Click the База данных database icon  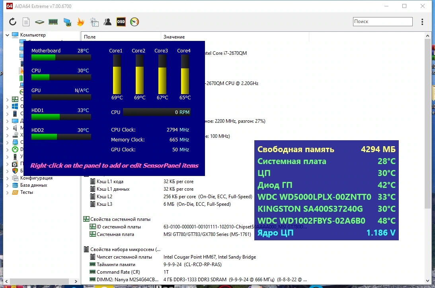pos(15,185)
